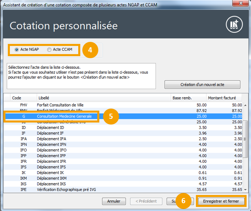Click the Enregistrer et fermer button
The image size is (251, 211).
(x=221, y=201)
